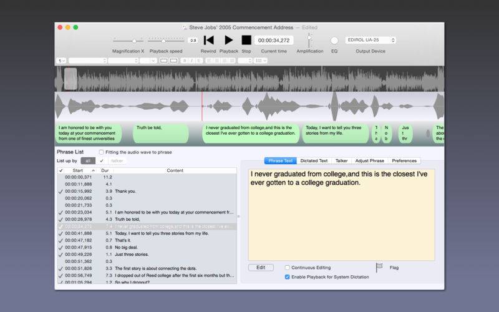Align text right in format bar
Image resolution: width=499 pixels, height=312 pixels.
click(x=225, y=61)
